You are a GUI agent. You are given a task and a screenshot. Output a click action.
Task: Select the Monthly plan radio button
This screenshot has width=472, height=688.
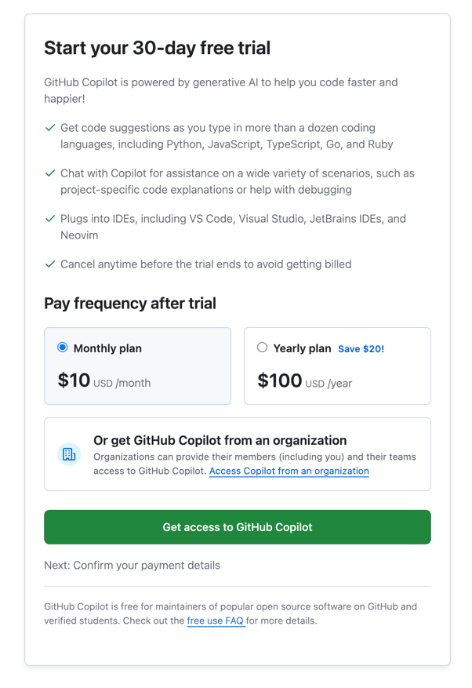coord(63,348)
